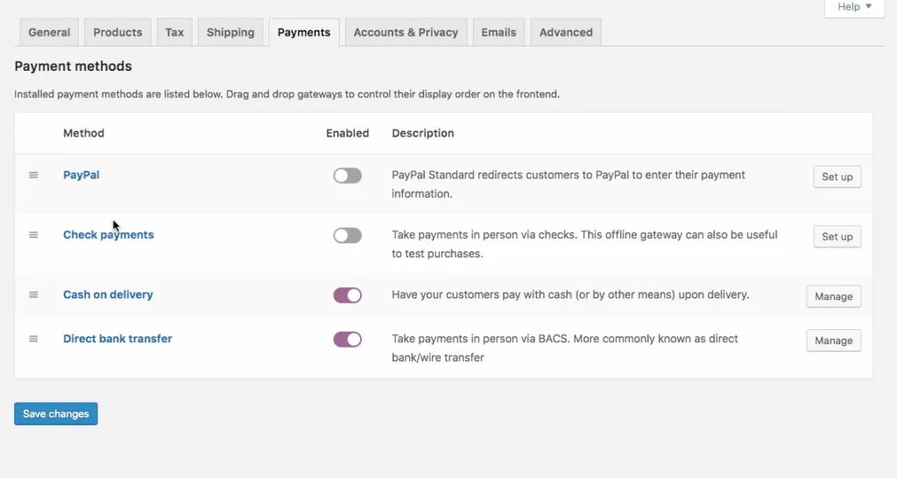Go to the Shipping tab
The height and width of the screenshot is (478, 897).
[x=230, y=32]
